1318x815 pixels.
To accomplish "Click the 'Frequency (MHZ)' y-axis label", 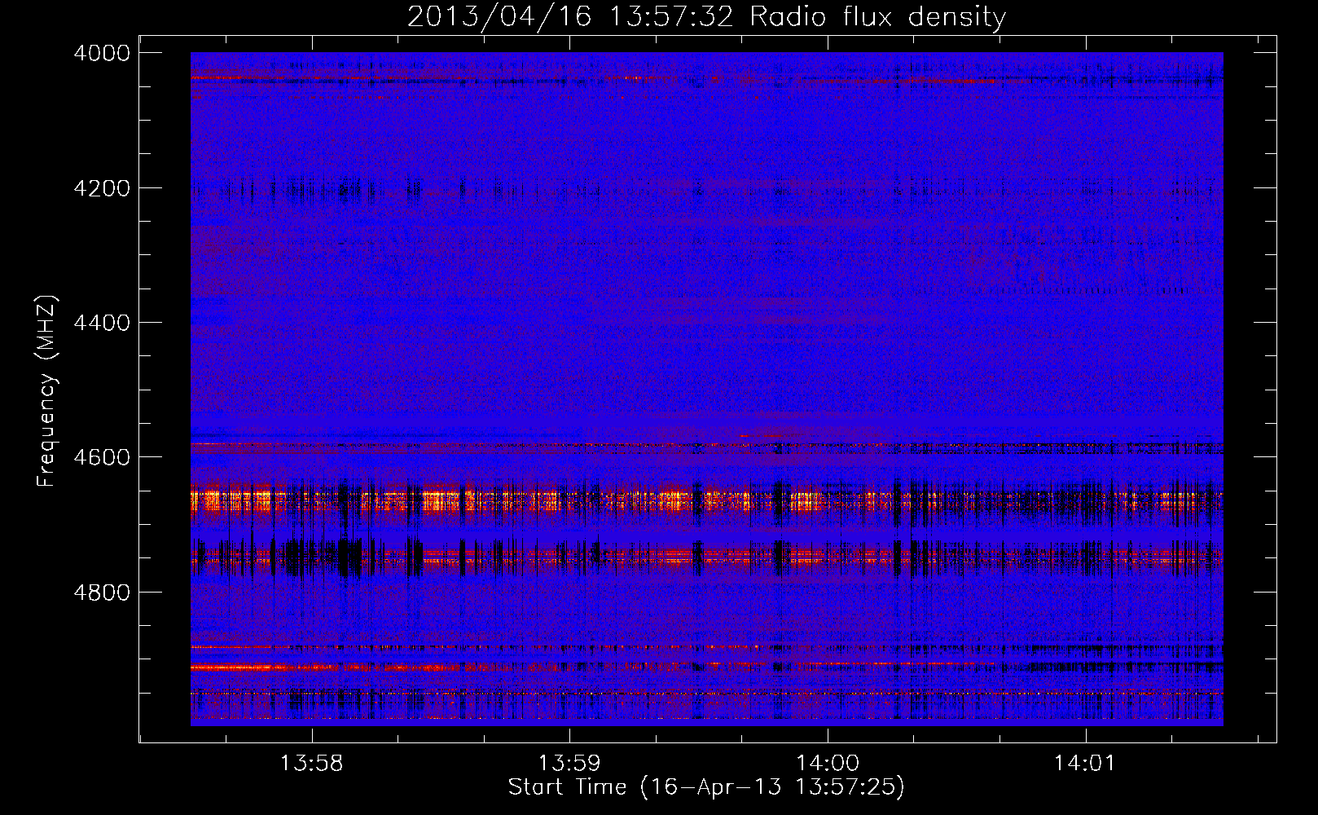I will point(46,390).
